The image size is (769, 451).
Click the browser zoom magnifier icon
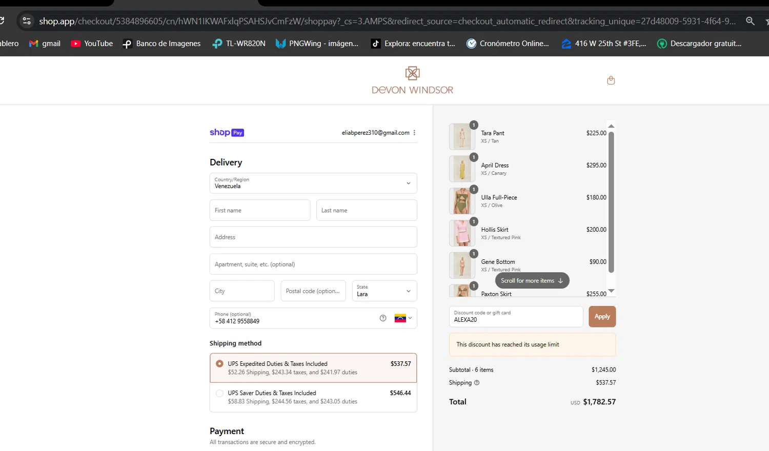tap(750, 21)
